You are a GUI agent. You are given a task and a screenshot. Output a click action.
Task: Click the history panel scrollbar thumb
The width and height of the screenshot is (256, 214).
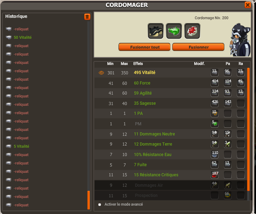[89, 200]
